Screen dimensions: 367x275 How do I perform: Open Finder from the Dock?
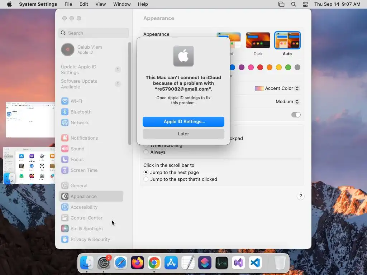(87, 263)
